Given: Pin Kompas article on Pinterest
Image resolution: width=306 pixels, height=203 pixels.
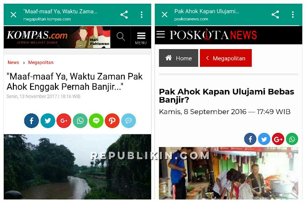Looking at the screenshot, I should click(x=112, y=121).
